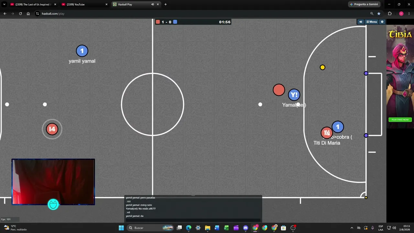Viewport: 414px width, 233px height.
Task: Reload the Haxball page
Action: (x=20, y=14)
